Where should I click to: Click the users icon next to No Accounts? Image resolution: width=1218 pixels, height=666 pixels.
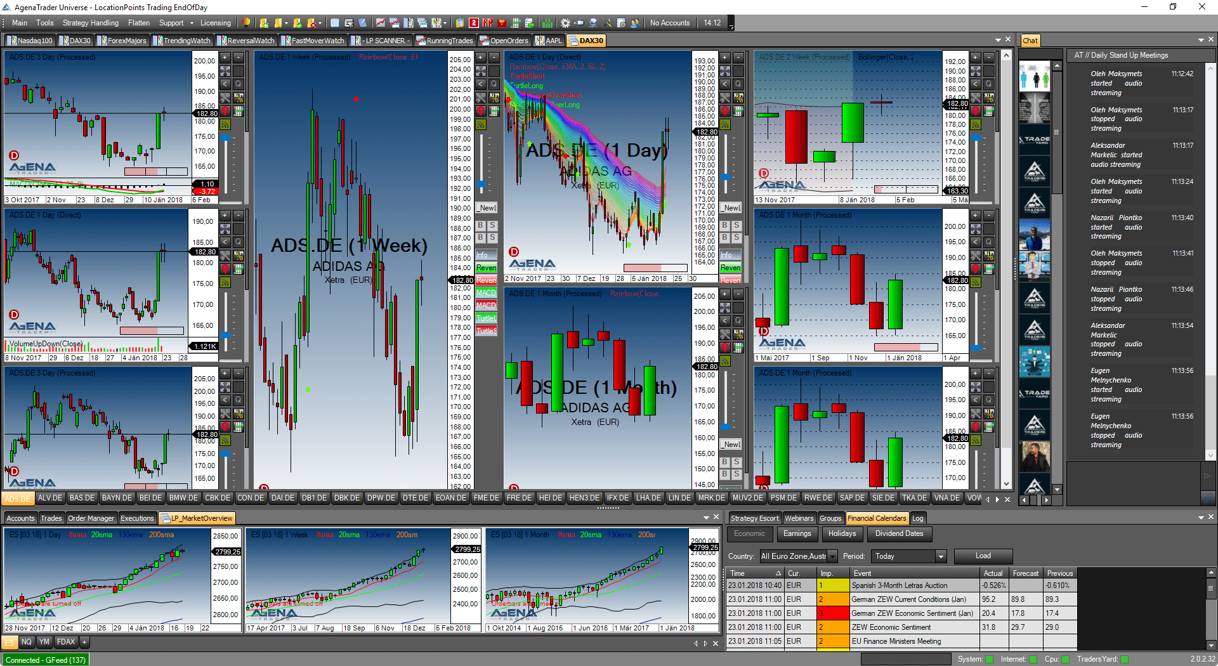(635, 23)
